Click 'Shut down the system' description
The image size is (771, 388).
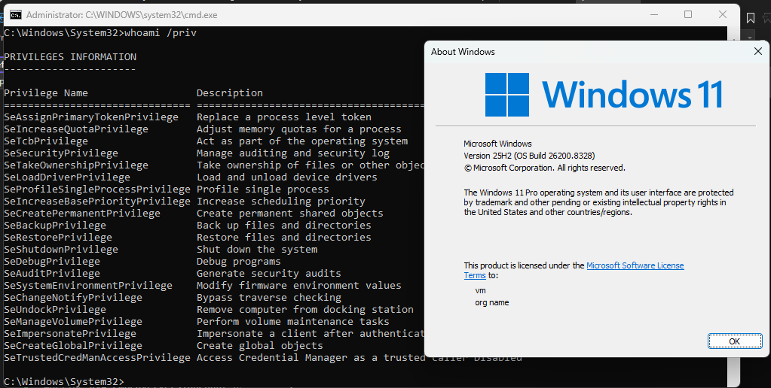click(257, 249)
